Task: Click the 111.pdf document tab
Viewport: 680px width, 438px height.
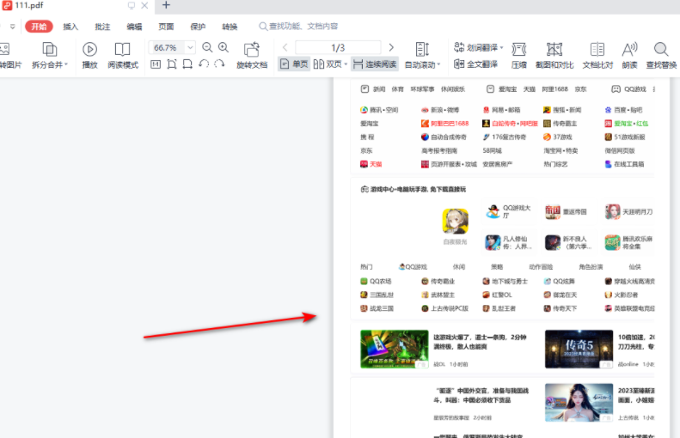Action: point(76,6)
